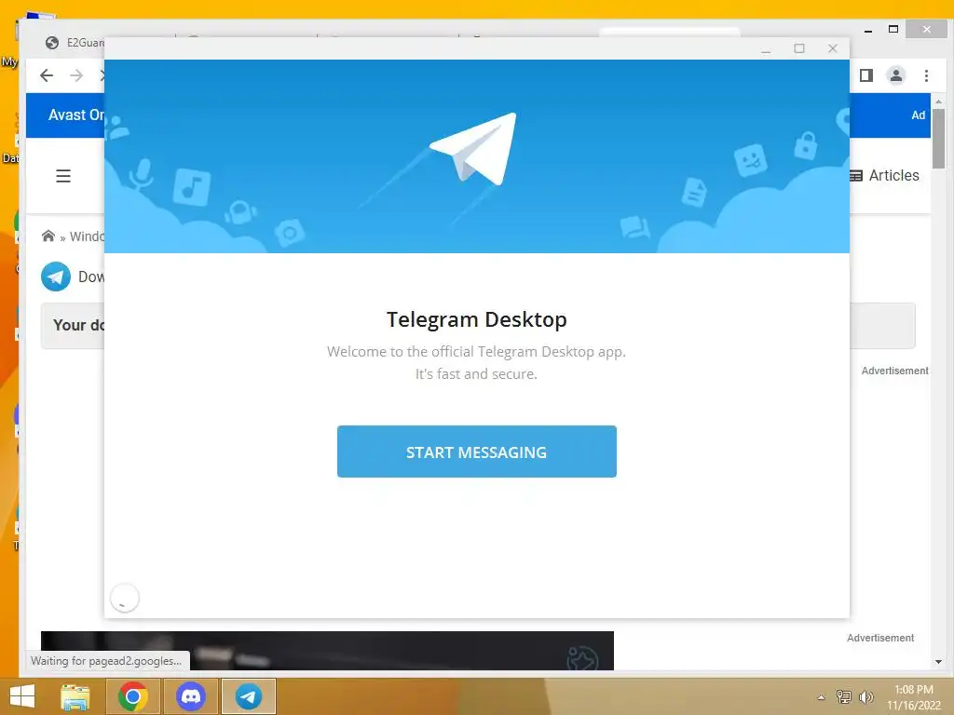Click the video advertisement thumbnail on the page
This screenshot has height=715, width=954.
[x=327, y=651]
